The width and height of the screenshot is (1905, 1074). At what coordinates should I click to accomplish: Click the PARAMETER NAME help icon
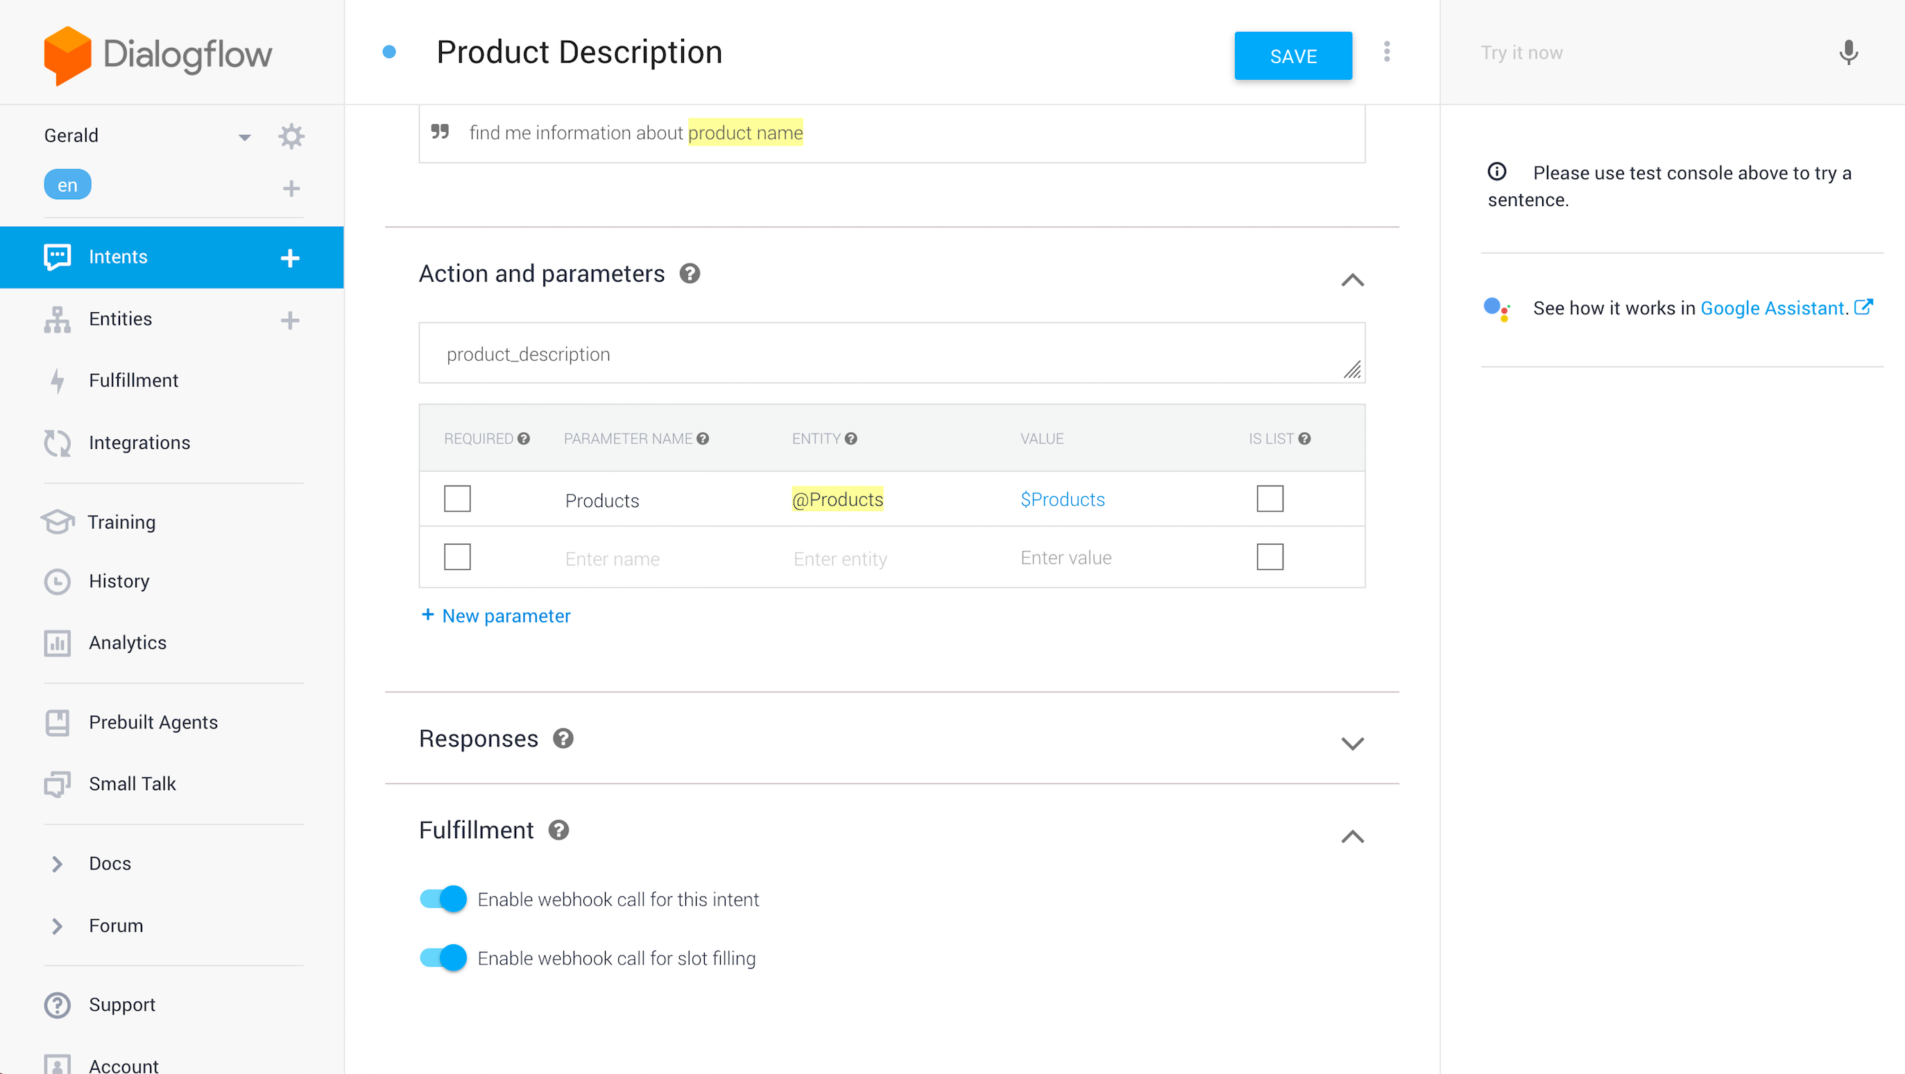point(703,439)
